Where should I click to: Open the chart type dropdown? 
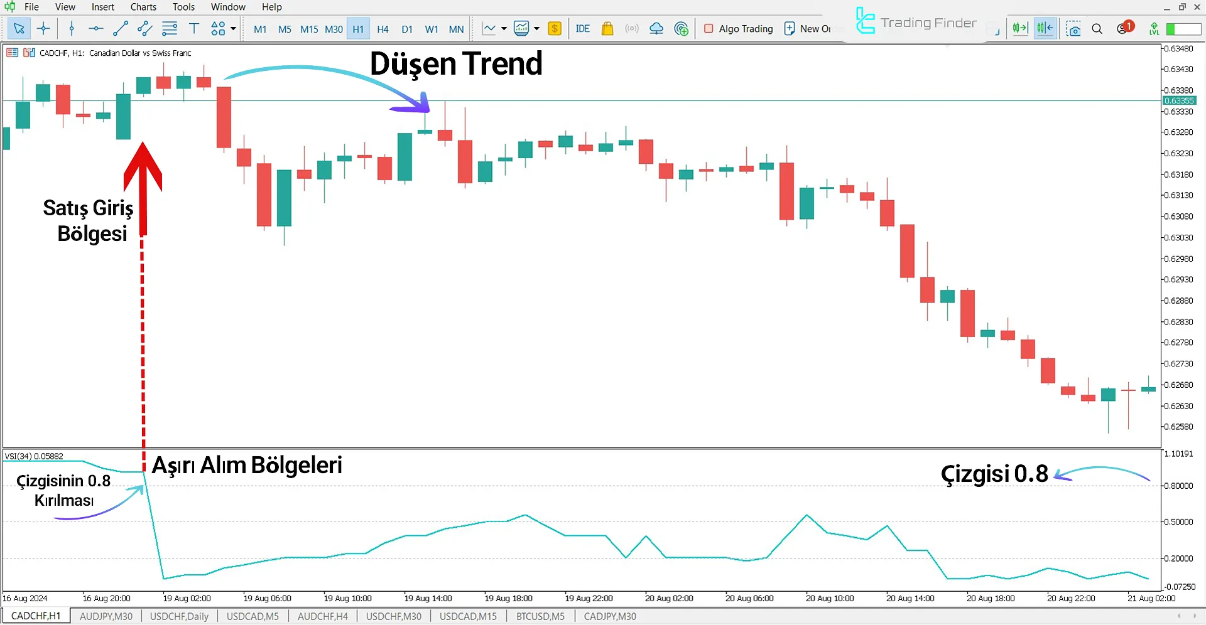pos(503,28)
